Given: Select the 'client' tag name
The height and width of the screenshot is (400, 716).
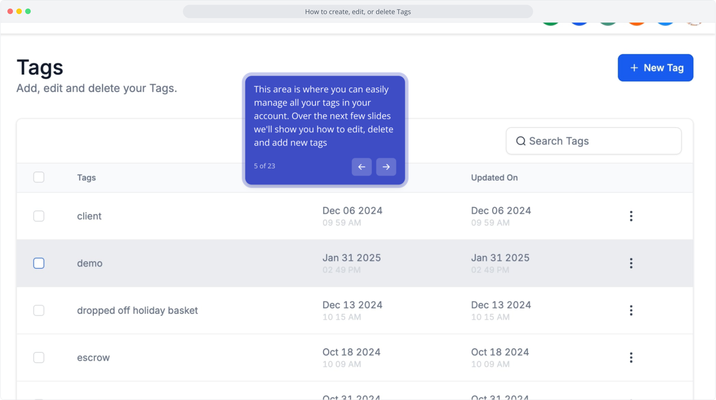Looking at the screenshot, I should (x=89, y=216).
